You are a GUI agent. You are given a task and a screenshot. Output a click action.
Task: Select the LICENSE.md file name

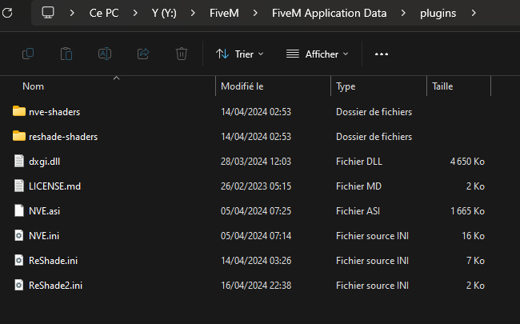click(x=54, y=186)
